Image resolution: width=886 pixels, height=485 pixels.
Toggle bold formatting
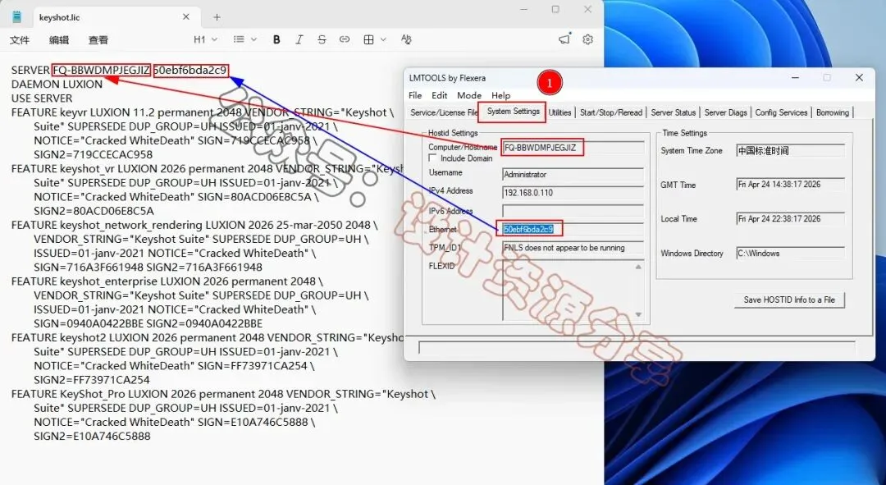(276, 39)
